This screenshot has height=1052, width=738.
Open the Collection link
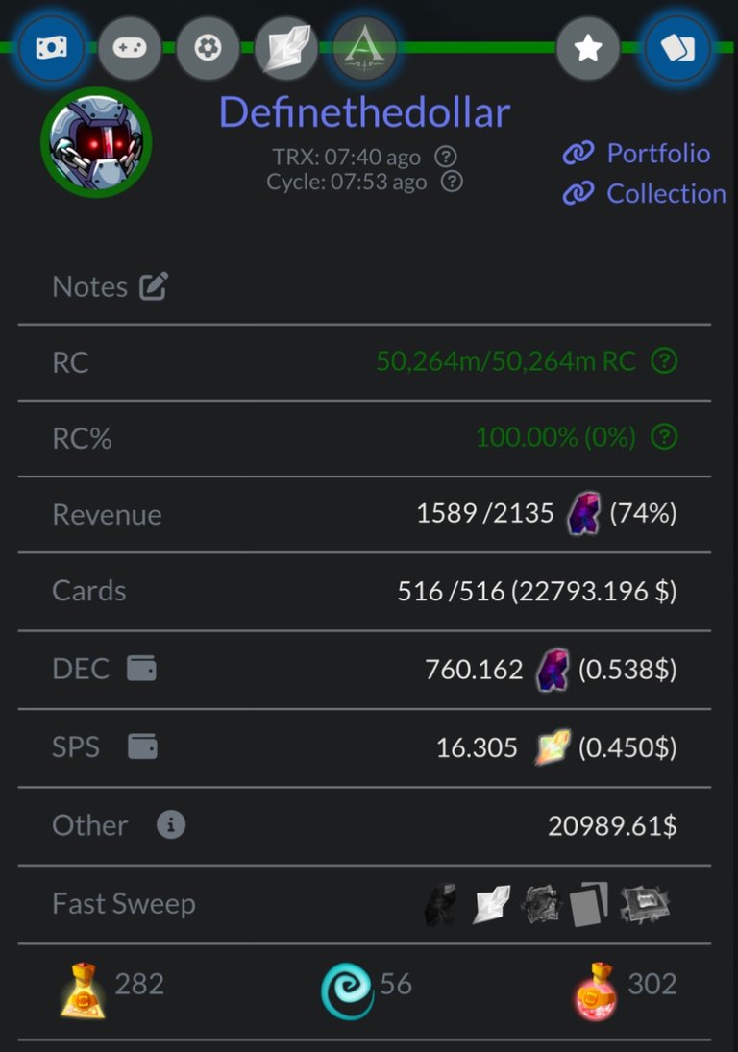pyautogui.click(x=644, y=194)
